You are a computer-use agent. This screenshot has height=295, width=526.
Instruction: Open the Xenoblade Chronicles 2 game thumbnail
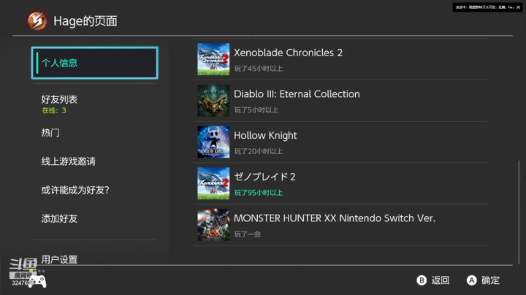(213, 59)
